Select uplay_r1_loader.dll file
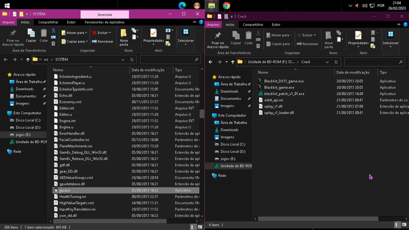Viewport: 409px width, 230px height. [279, 113]
